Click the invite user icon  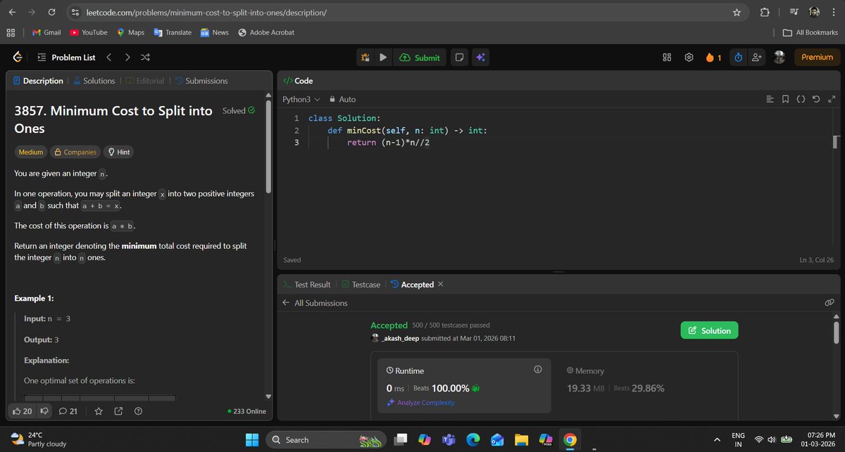coord(757,58)
